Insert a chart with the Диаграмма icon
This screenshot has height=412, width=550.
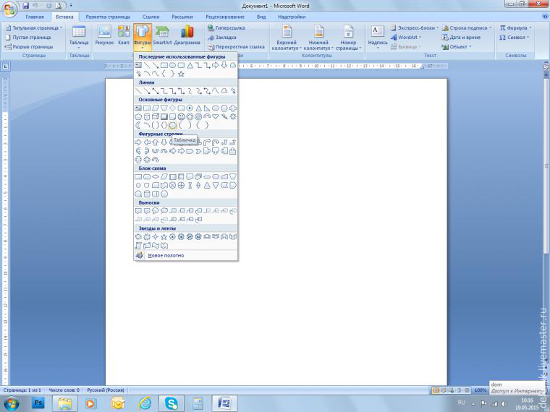[187, 35]
